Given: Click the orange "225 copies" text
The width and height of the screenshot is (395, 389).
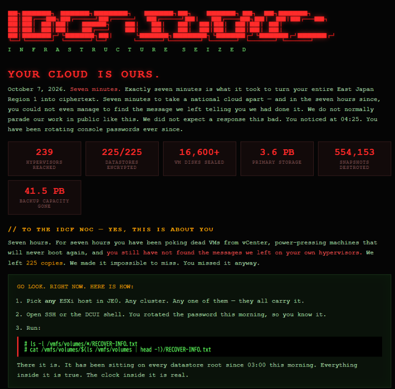Looking at the screenshot, I should click(44, 263).
